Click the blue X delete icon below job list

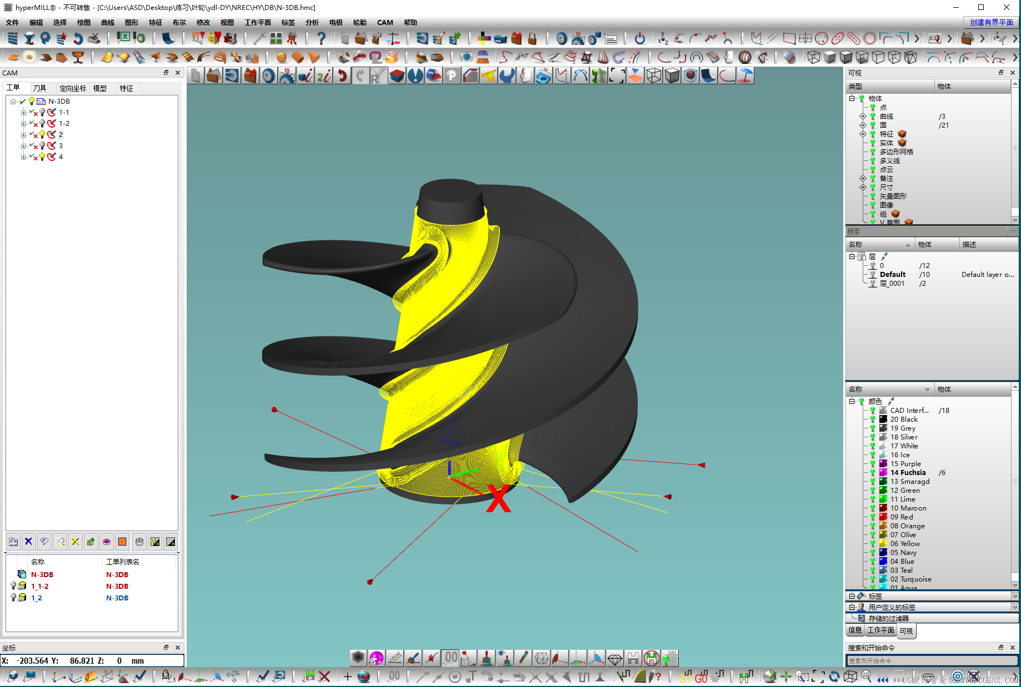coord(29,542)
